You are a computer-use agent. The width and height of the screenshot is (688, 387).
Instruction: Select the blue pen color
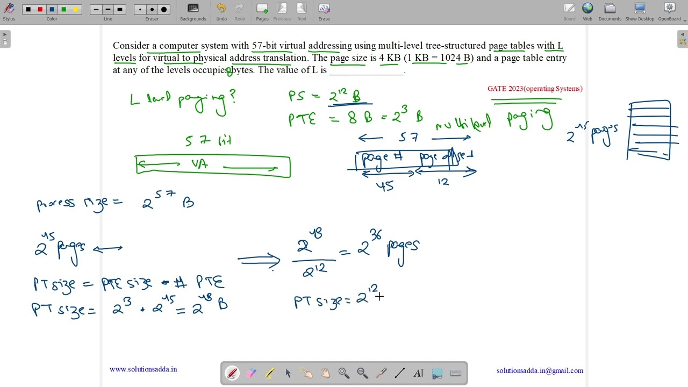coord(52,9)
